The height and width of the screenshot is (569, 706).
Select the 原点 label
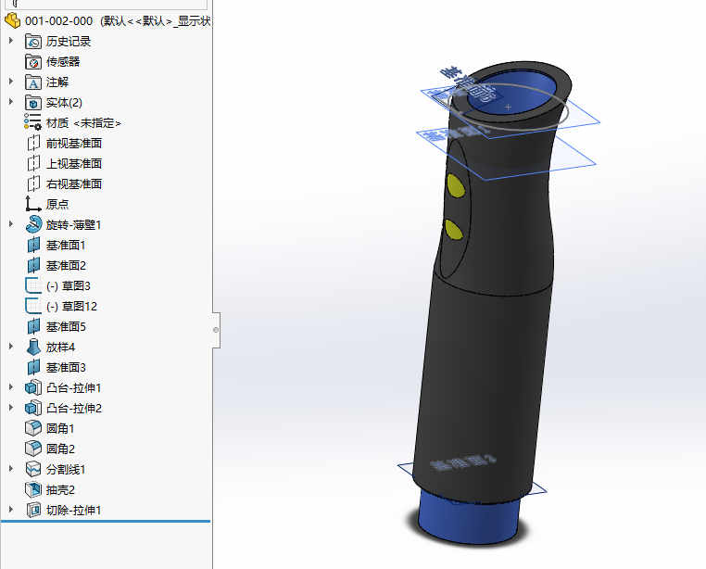(x=57, y=204)
